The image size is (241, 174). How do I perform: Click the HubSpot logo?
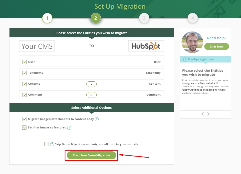(x=146, y=46)
